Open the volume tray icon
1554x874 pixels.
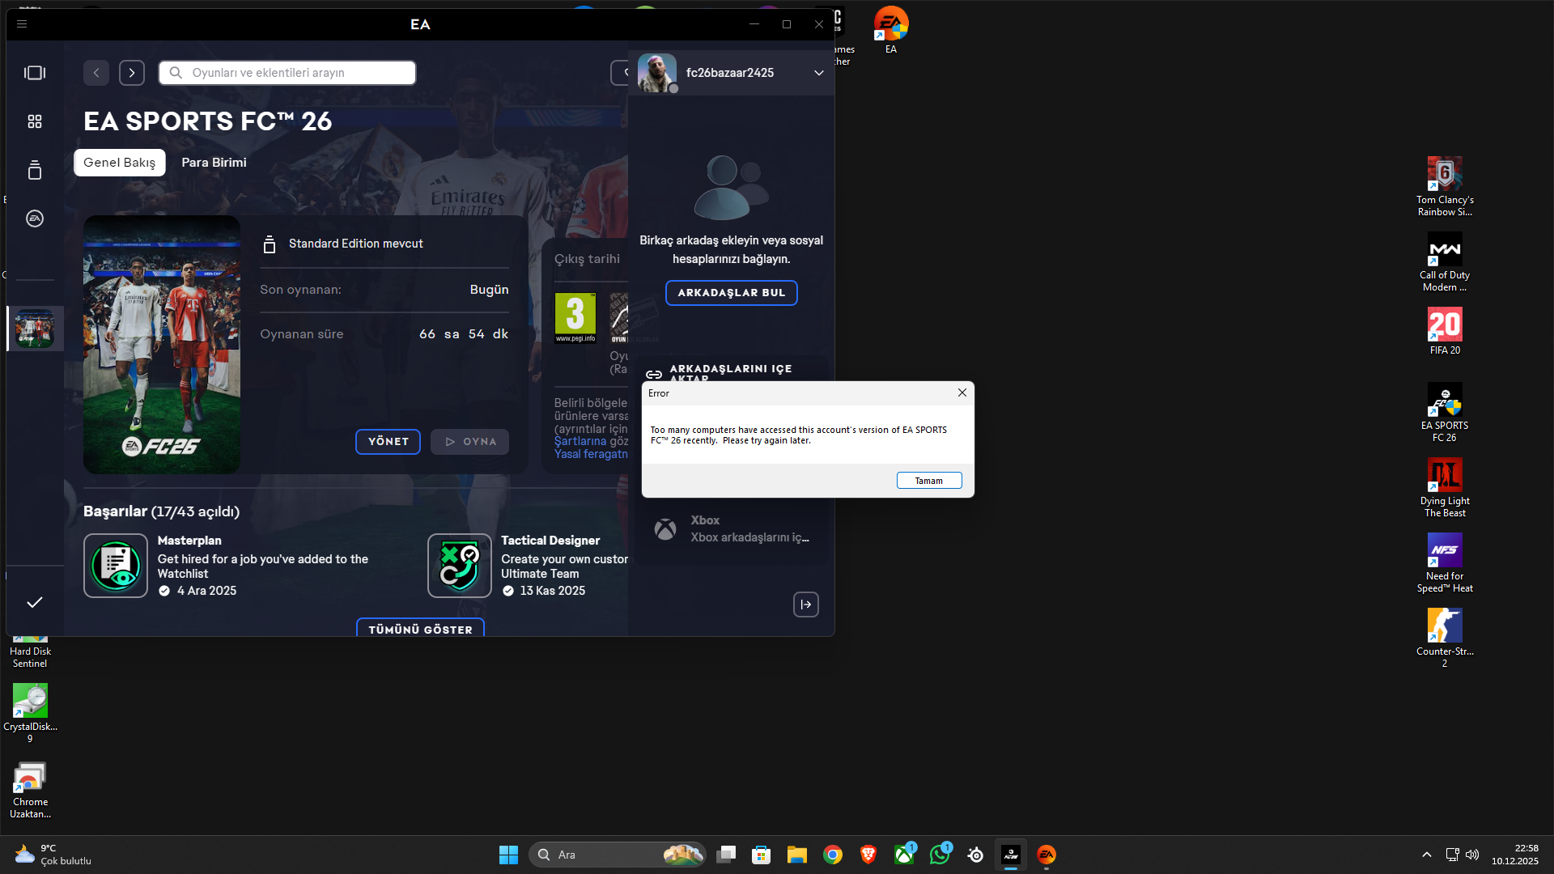point(1472,855)
